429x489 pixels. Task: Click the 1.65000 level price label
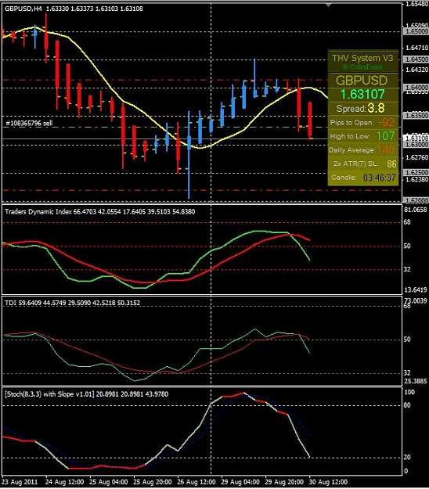click(416, 31)
